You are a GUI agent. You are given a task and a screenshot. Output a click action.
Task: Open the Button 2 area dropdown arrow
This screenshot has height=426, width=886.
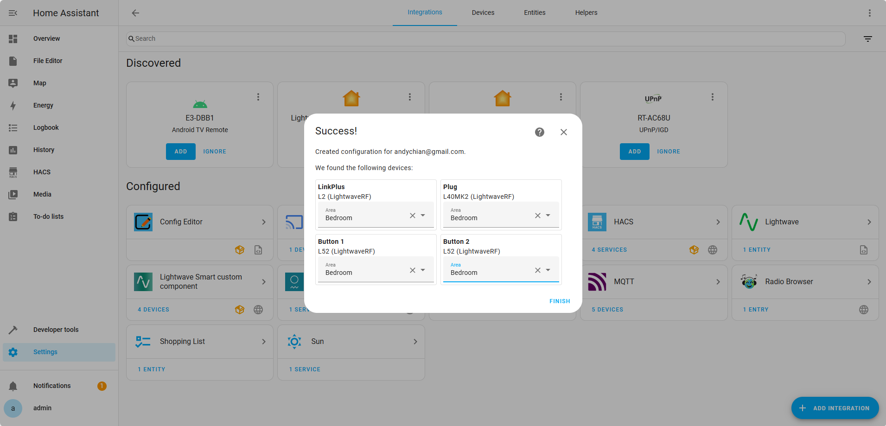(548, 270)
